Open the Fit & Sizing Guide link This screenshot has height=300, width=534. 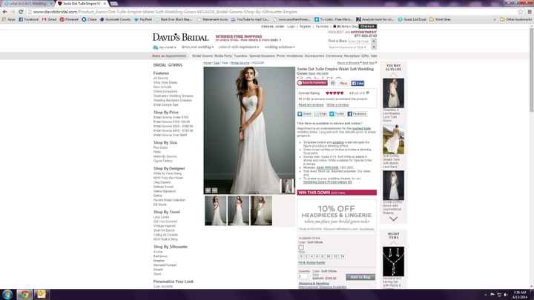311,263
